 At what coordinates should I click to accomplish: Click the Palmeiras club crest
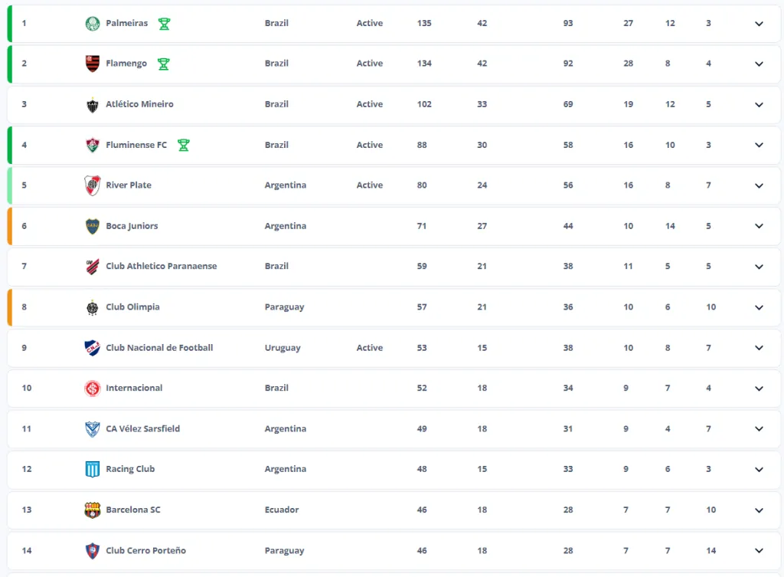coord(93,23)
